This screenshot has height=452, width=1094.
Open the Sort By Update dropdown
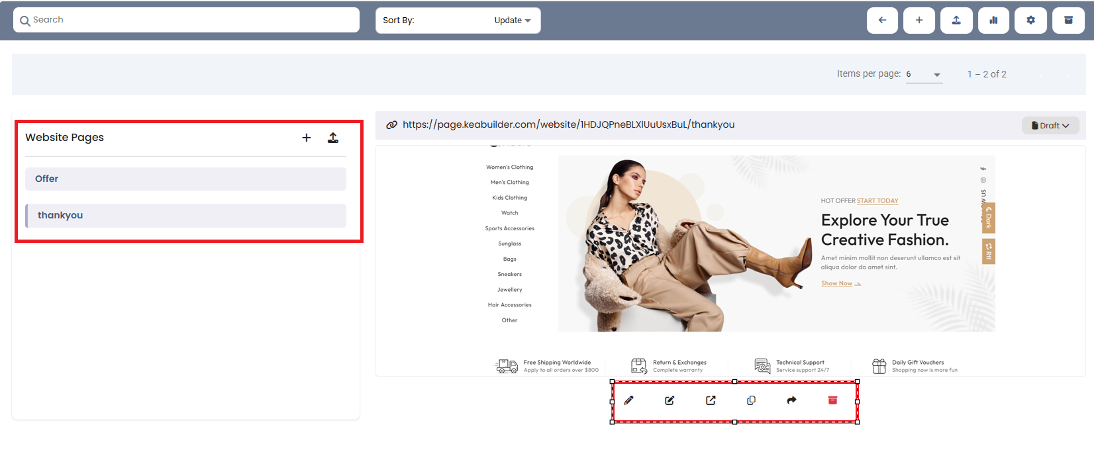coord(458,21)
